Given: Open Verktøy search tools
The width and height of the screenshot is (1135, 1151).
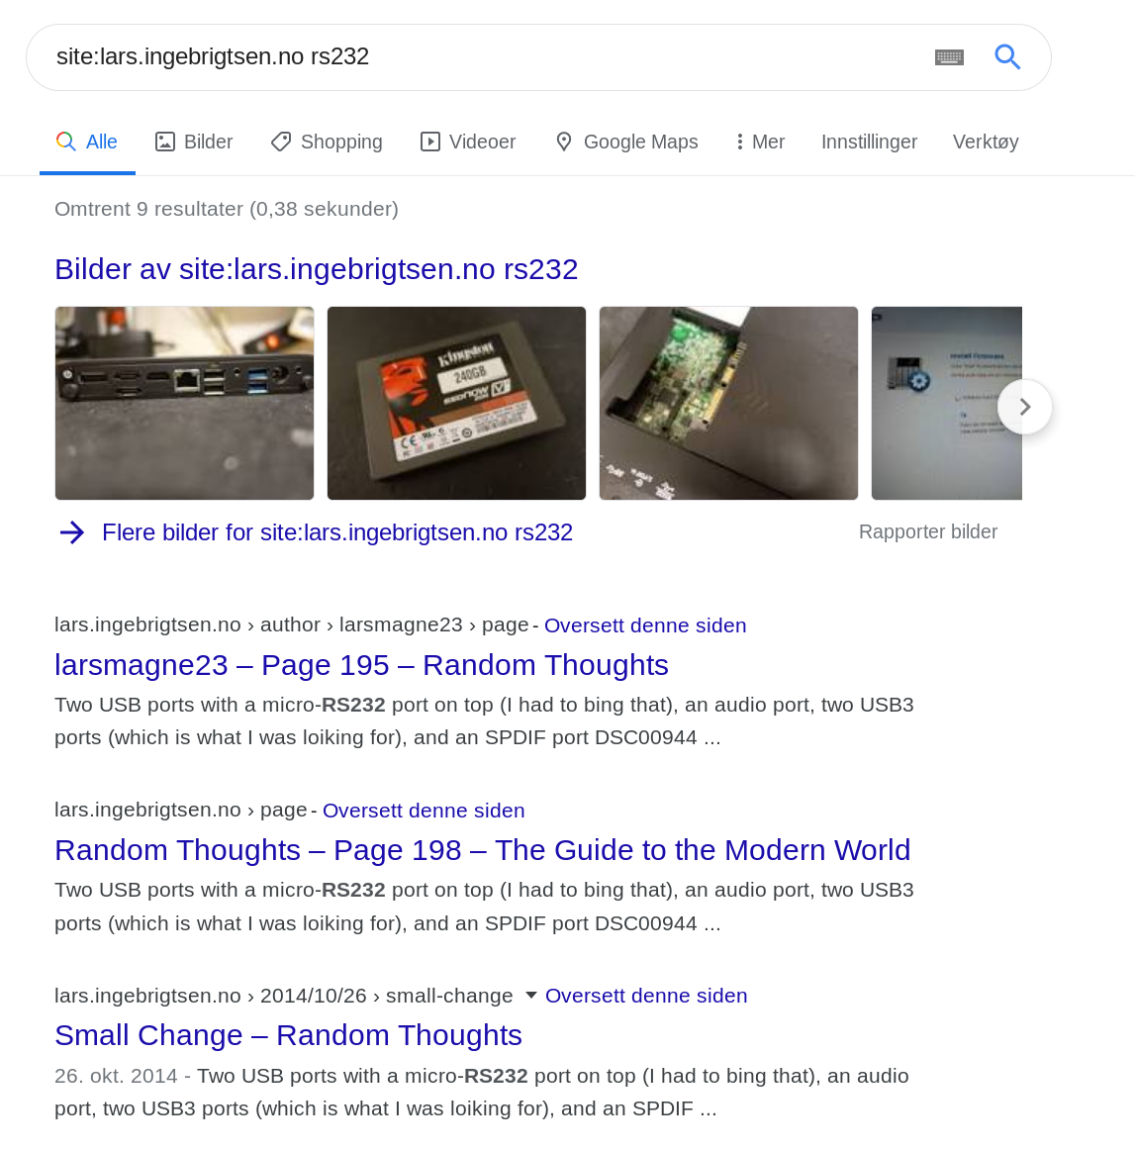Looking at the screenshot, I should [986, 142].
